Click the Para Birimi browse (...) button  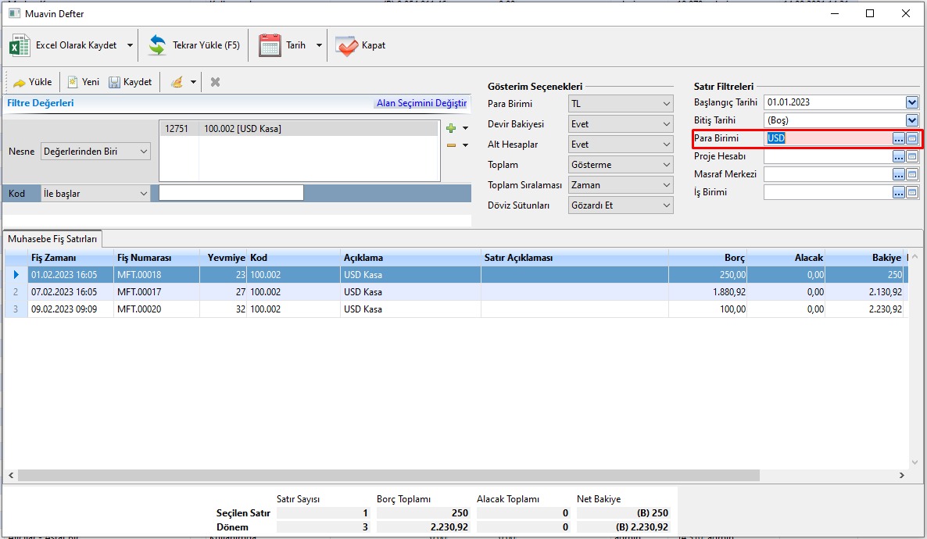(x=899, y=138)
